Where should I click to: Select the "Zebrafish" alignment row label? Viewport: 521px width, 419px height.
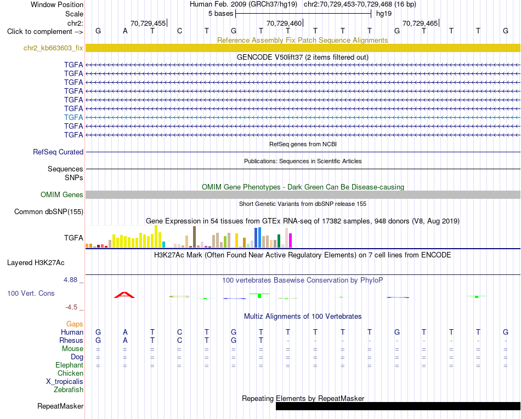tap(69, 390)
